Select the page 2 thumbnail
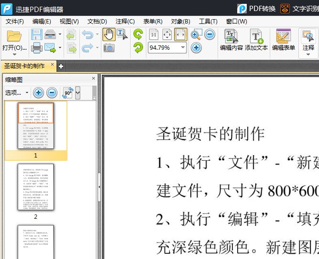The image size is (319, 259). pyautogui.click(x=36, y=187)
